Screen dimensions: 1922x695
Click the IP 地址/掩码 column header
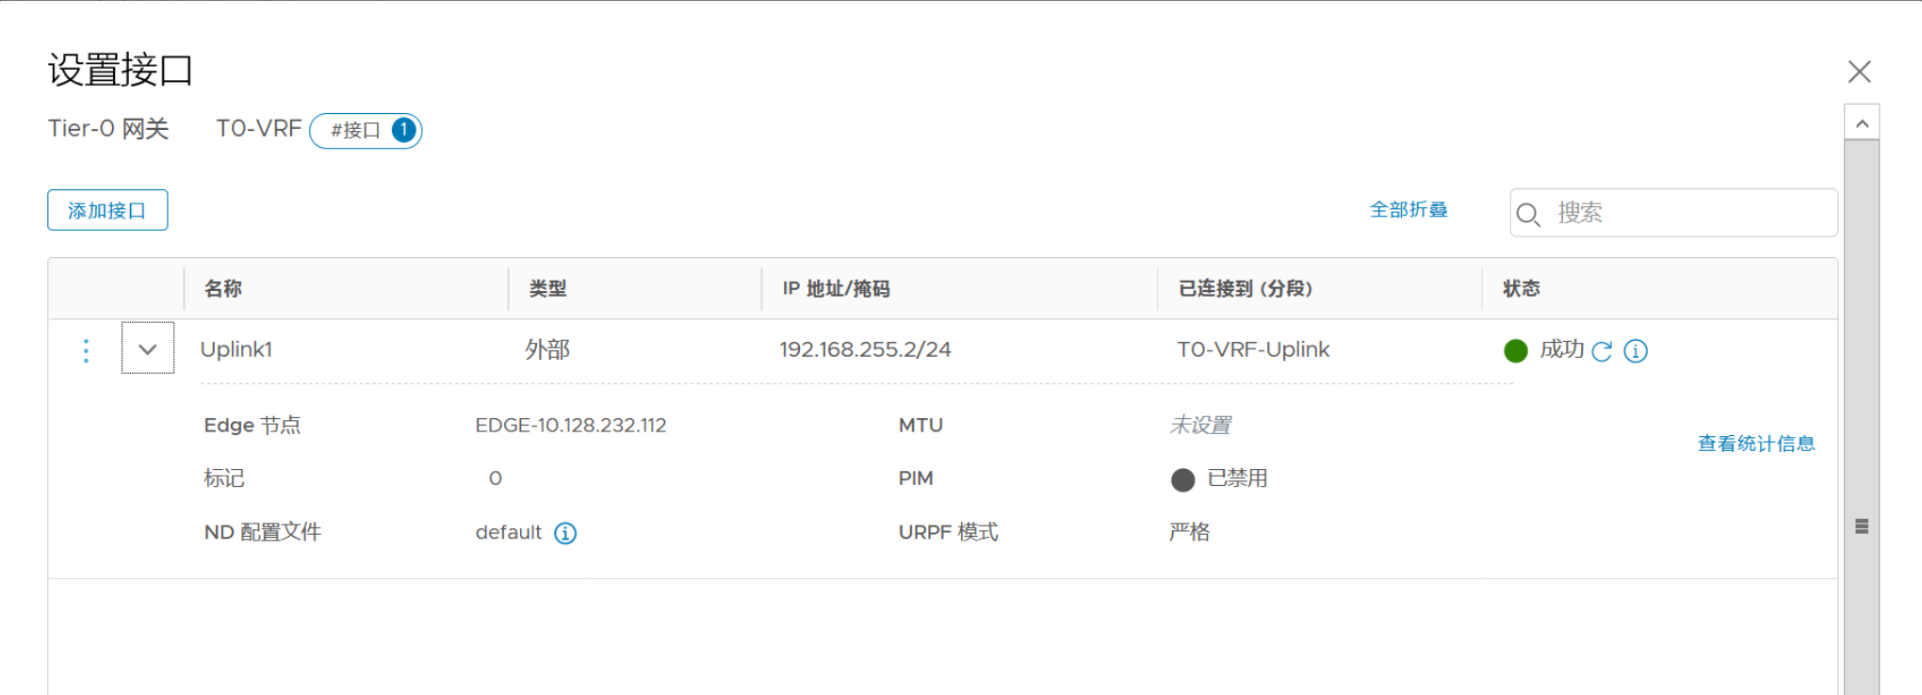836,289
